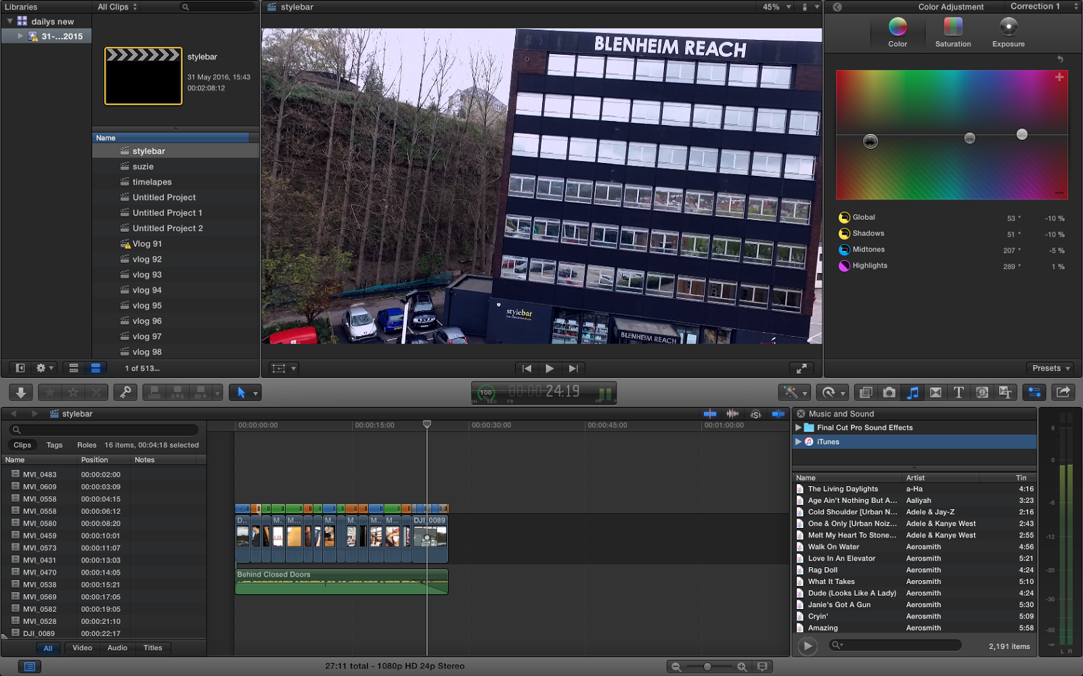
Task: Click the All filter button
Action: pos(48,648)
